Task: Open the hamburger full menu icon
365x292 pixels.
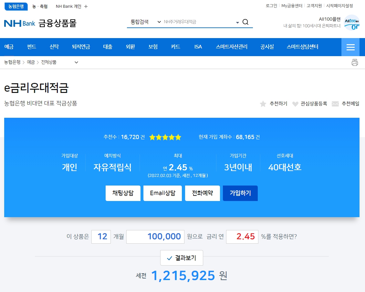Action: [x=350, y=47]
